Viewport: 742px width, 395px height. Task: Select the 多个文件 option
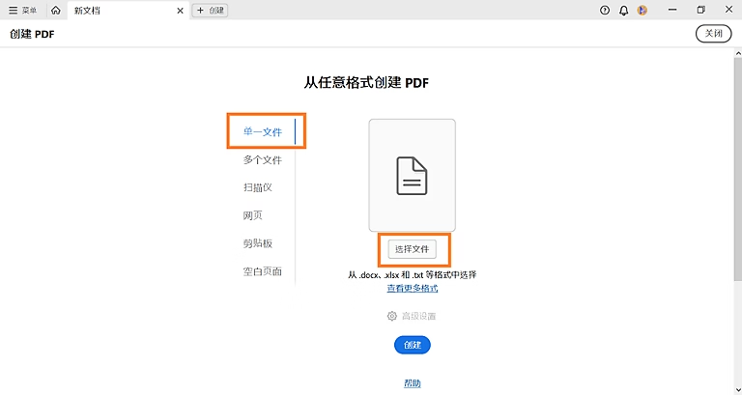263,160
